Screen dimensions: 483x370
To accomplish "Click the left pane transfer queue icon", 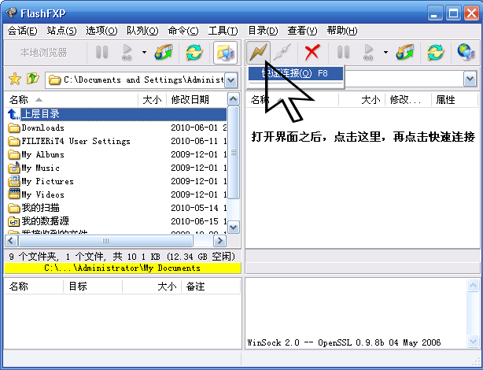I will [164, 52].
